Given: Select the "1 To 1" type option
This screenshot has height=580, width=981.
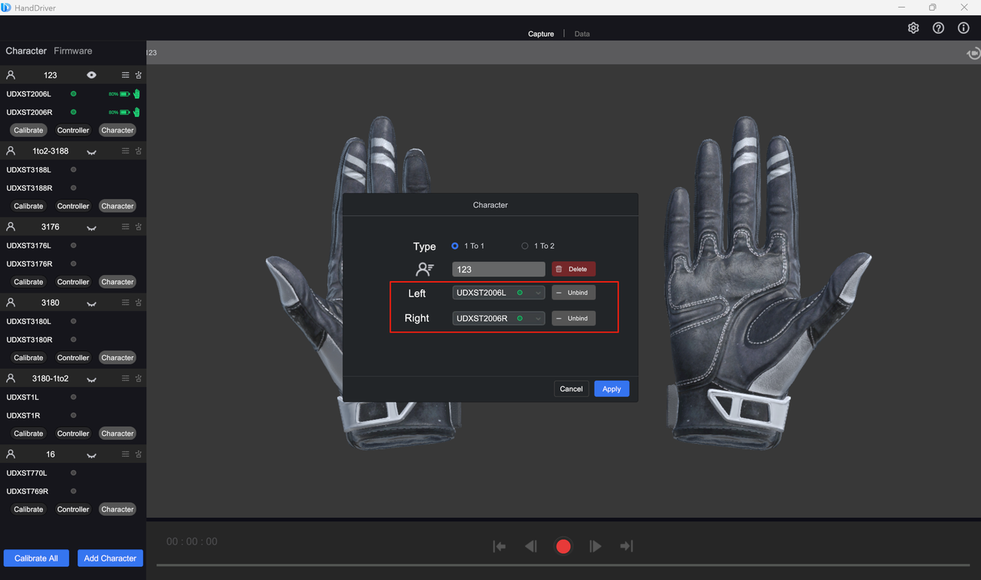Looking at the screenshot, I should click(x=455, y=246).
